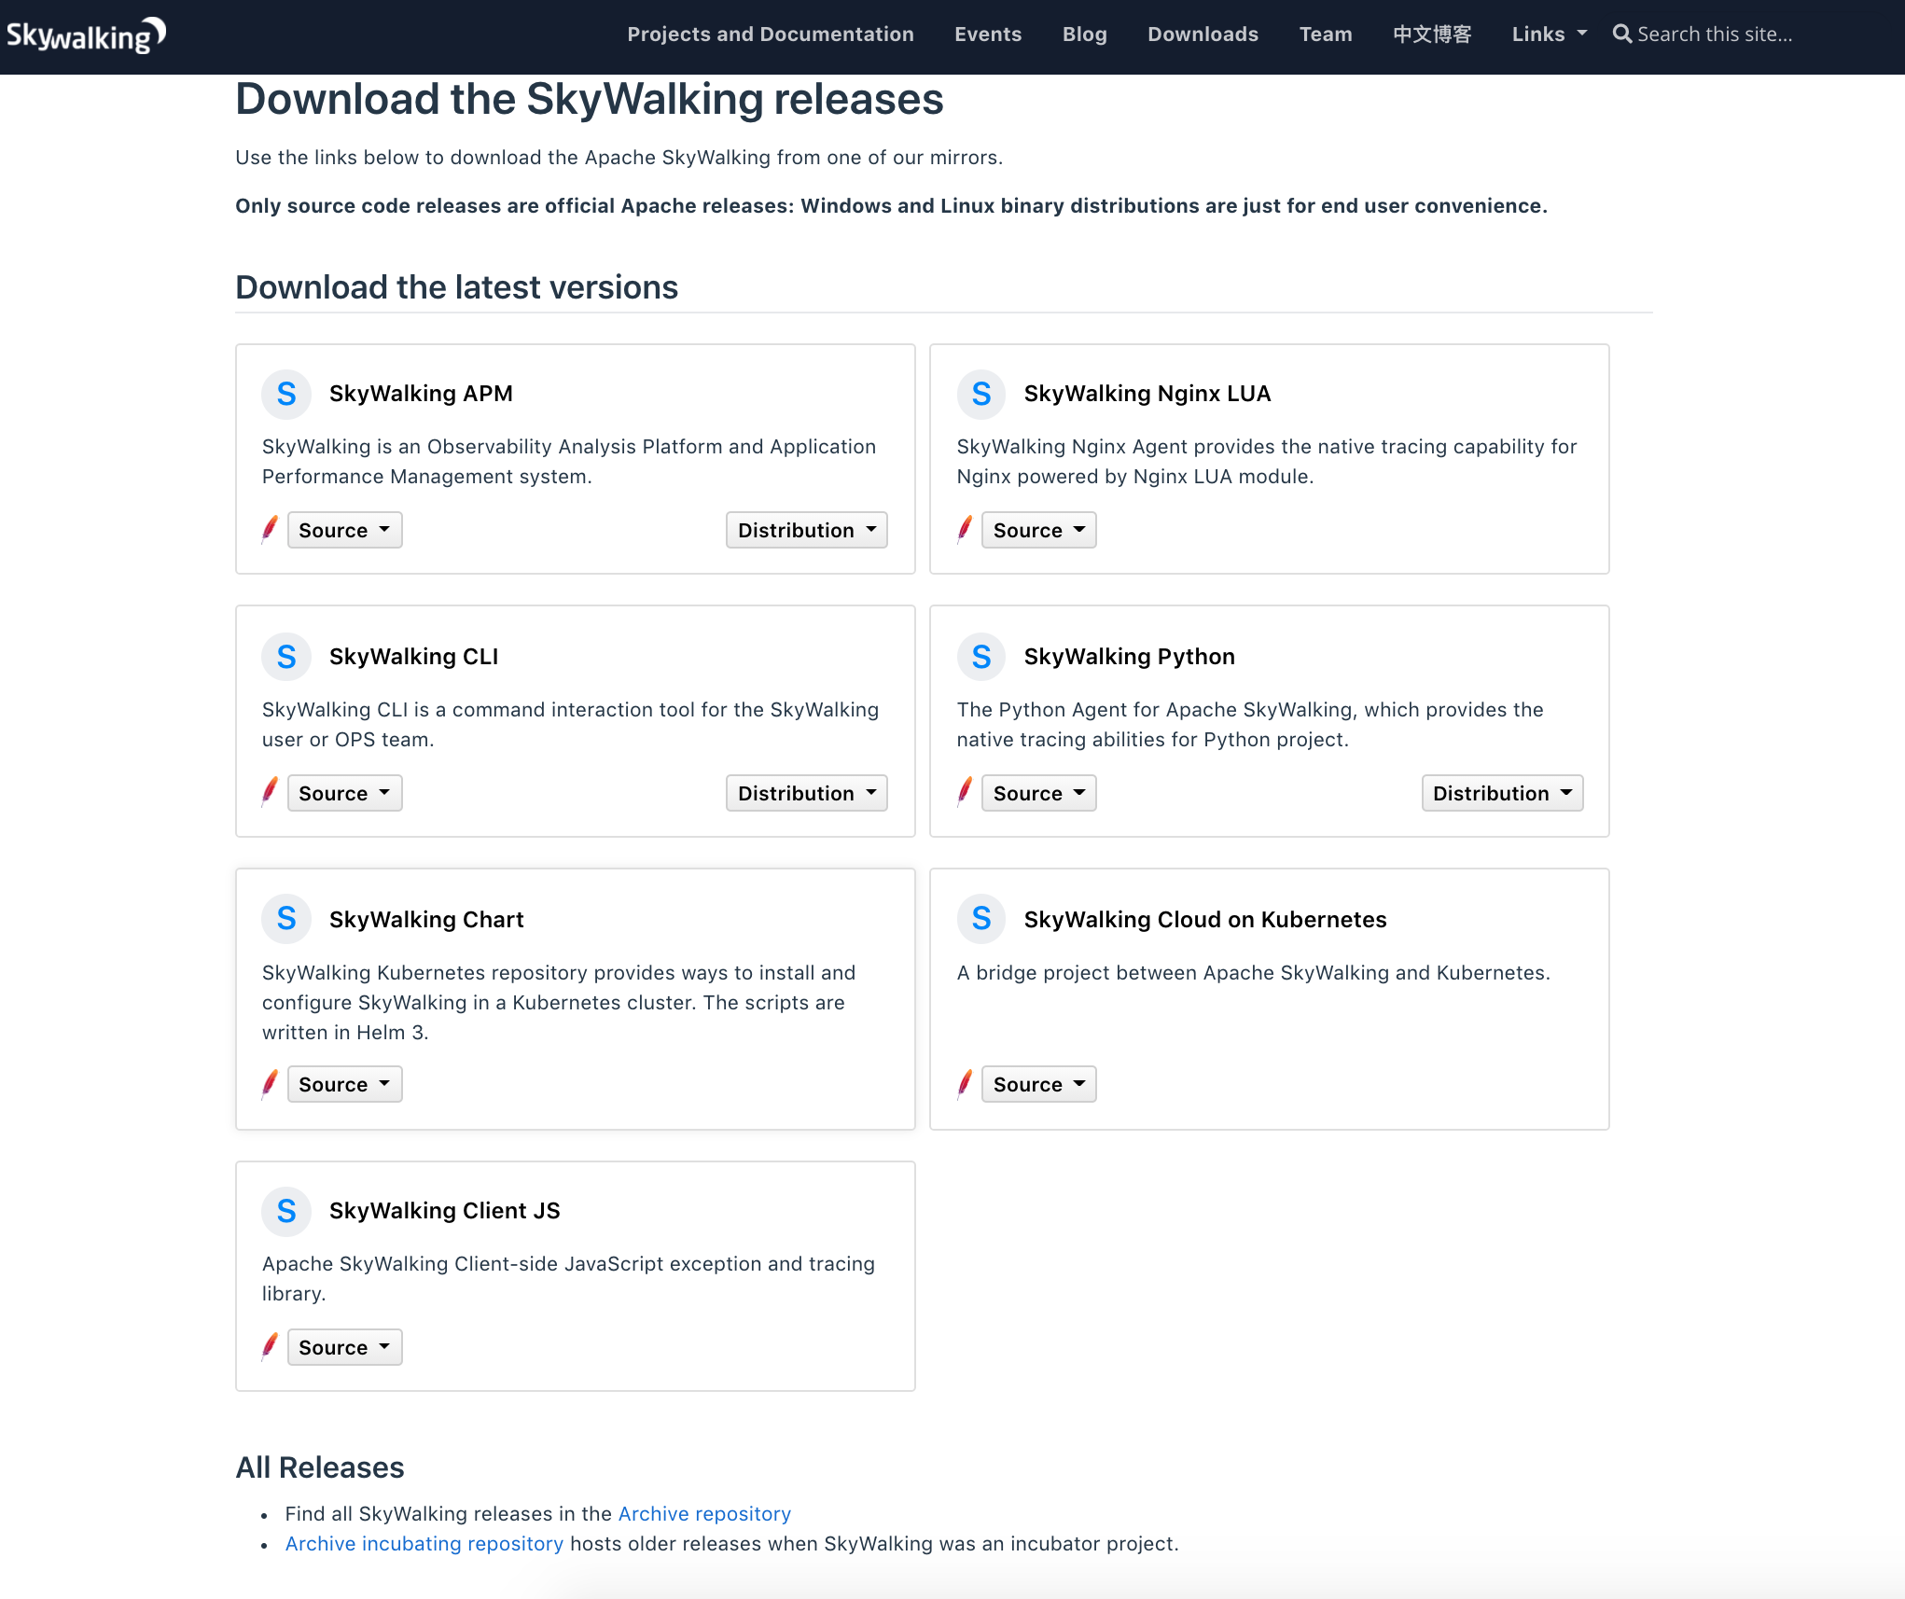Image resolution: width=1905 pixels, height=1599 pixels.
Task: Expand SkyWalking APM Distribution dropdown
Action: pyautogui.click(x=806, y=530)
